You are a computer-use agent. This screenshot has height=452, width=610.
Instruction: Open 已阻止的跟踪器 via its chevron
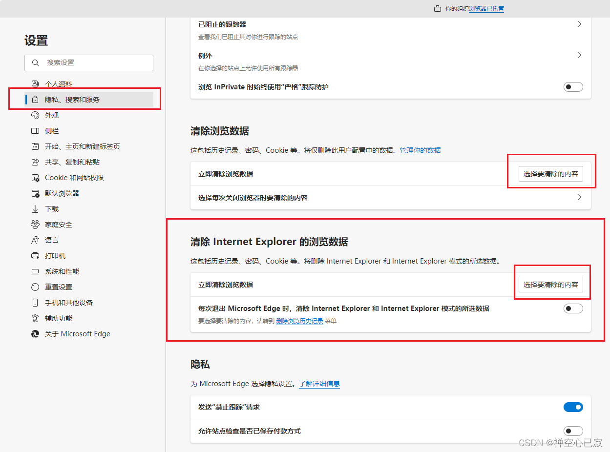click(x=580, y=24)
